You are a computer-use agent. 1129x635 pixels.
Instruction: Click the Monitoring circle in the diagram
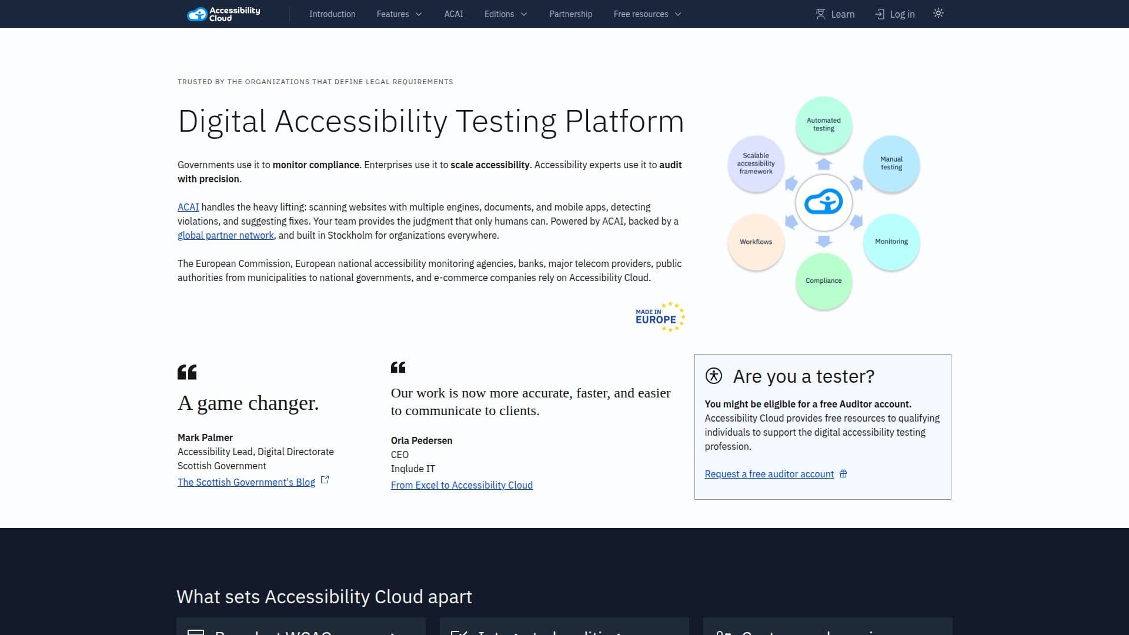(x=891, y=242)
